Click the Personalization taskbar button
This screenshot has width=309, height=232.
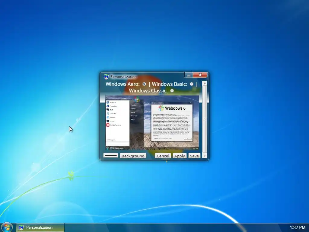click(40, 227)
